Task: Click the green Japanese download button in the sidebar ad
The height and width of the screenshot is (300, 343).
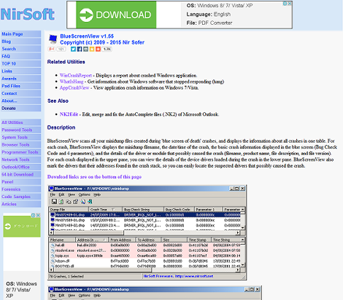Action: [22, 226]
